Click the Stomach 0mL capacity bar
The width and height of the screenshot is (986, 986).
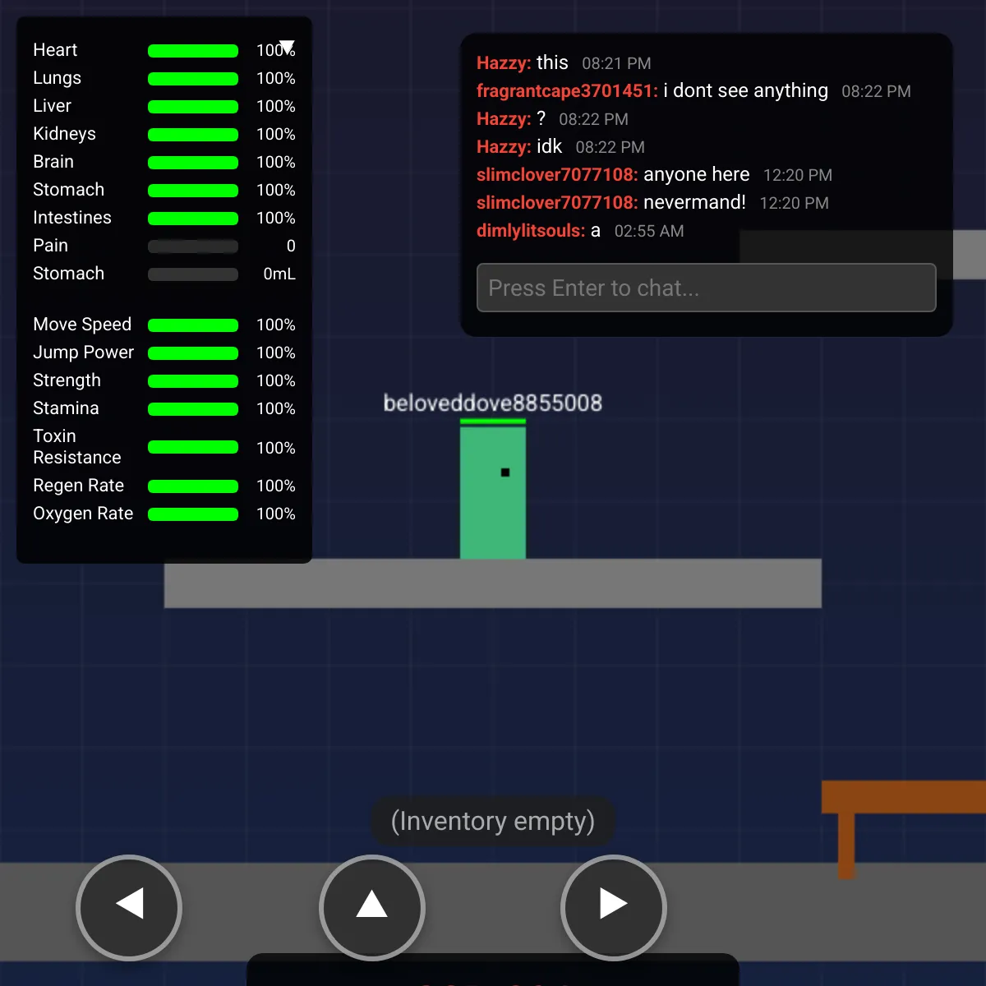[x=192, y=274]
